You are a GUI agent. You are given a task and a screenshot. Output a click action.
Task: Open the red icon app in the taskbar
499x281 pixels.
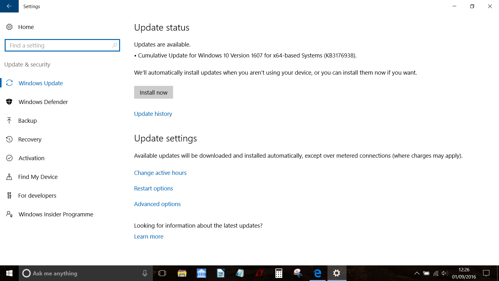point(259,273)
